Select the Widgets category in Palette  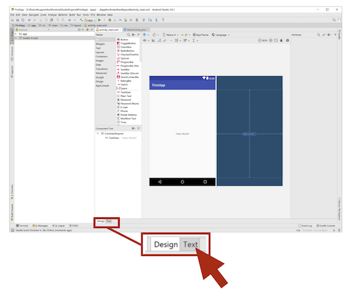100,44
